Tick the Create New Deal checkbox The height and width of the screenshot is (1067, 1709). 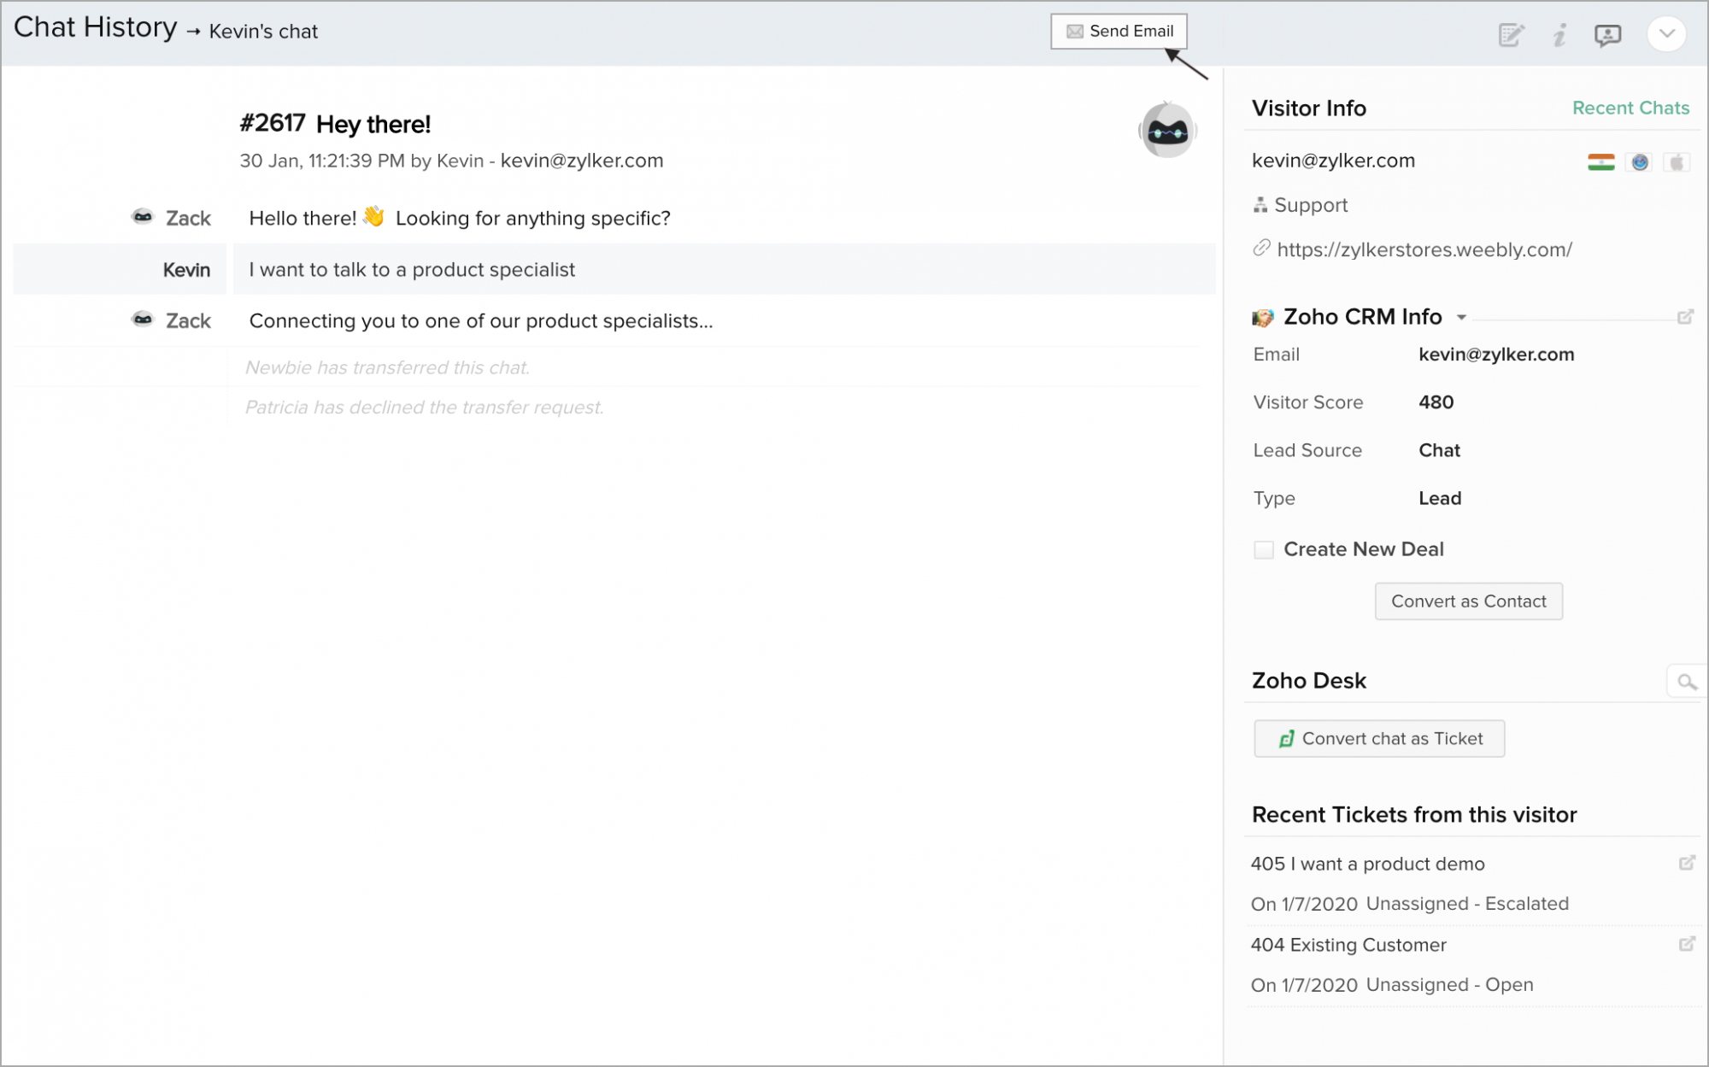[x=1263, y=549]
